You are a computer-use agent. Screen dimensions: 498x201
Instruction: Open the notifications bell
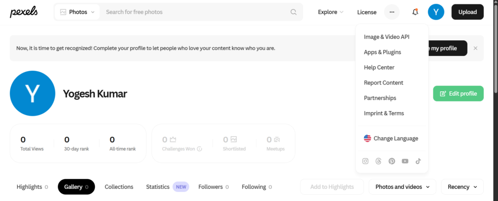(x=415, y=12)
